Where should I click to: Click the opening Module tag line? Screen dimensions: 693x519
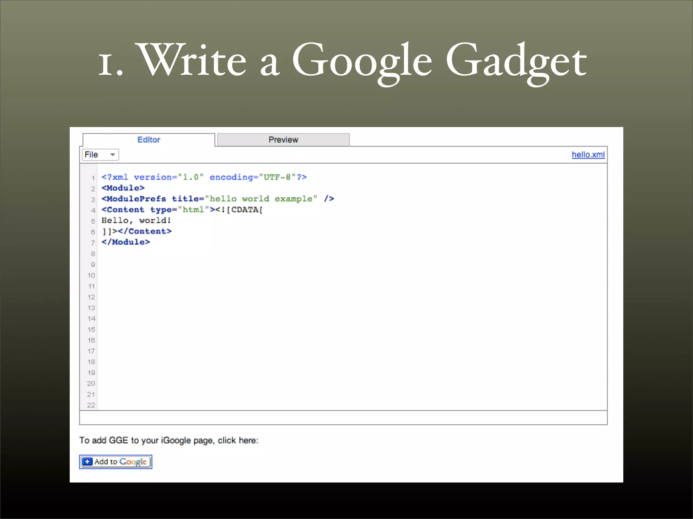pos(123,188)
